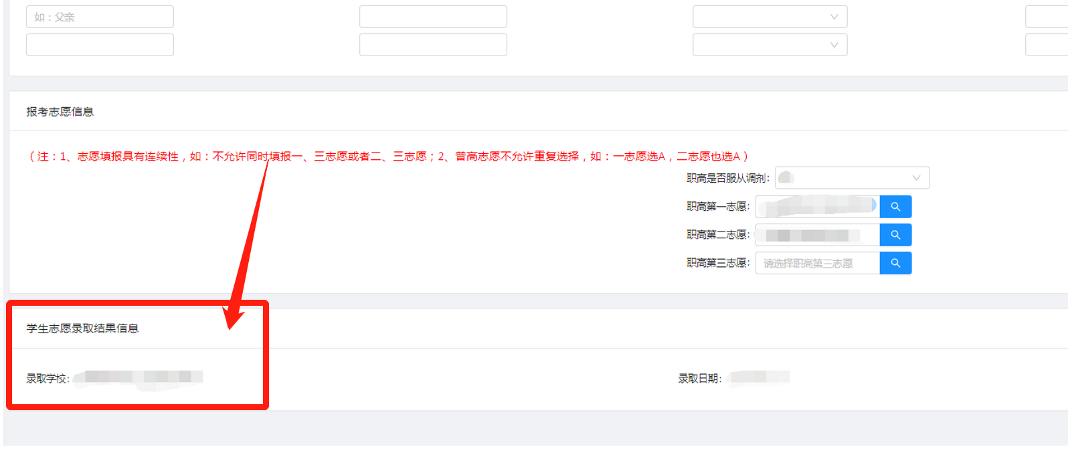
Task: Focus the 请选择职高第三志愿 input field
Action: click(818, 263)
